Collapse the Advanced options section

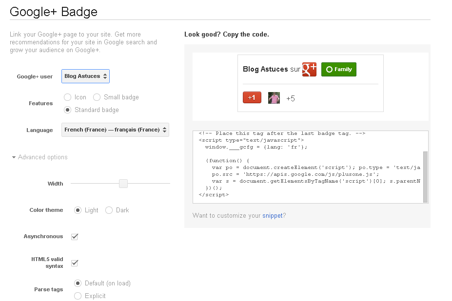tap(40, 157)
